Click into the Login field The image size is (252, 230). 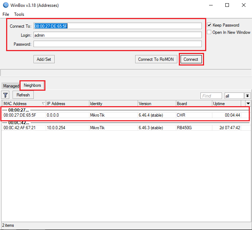click(x=118, y=35)
